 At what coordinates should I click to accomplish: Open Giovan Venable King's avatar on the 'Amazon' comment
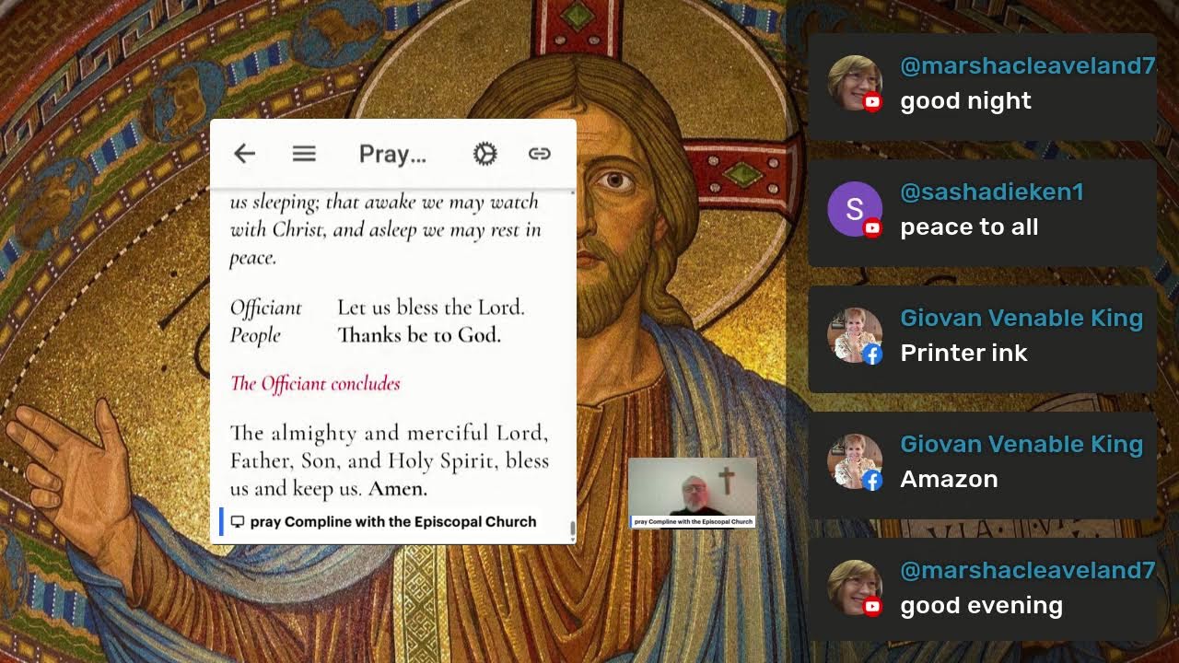(855, 461)
